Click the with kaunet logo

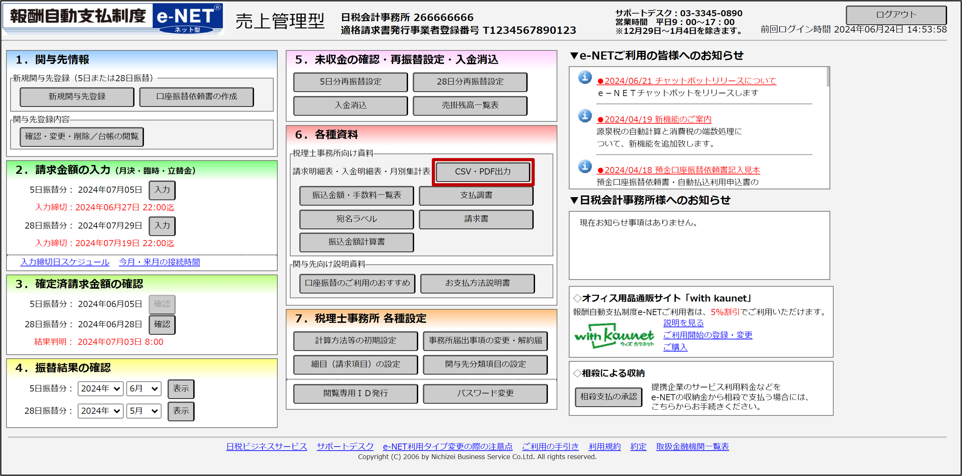click(x=614, y=336)
